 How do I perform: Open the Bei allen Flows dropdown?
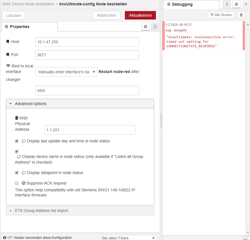[x=129, y=237]
